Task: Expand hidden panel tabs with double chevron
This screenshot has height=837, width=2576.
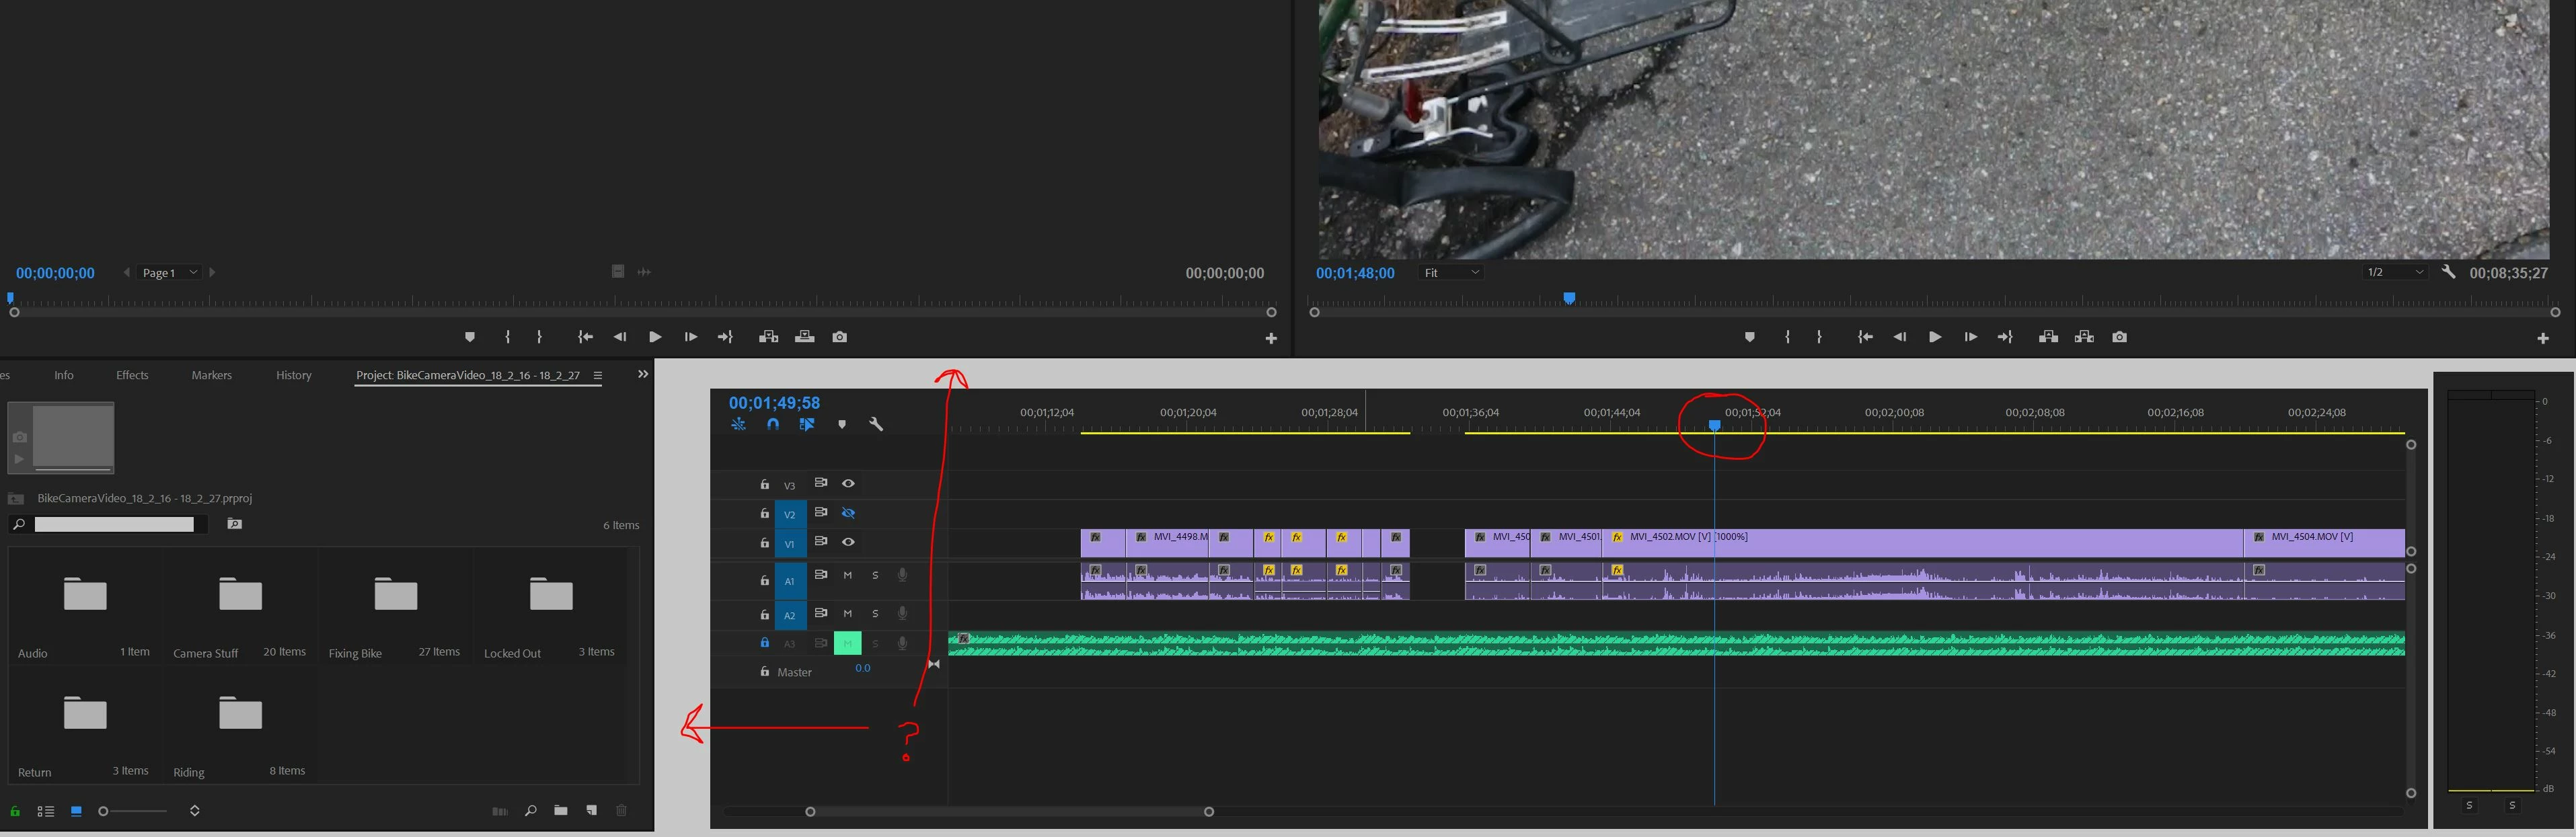Action: point(643,374)
